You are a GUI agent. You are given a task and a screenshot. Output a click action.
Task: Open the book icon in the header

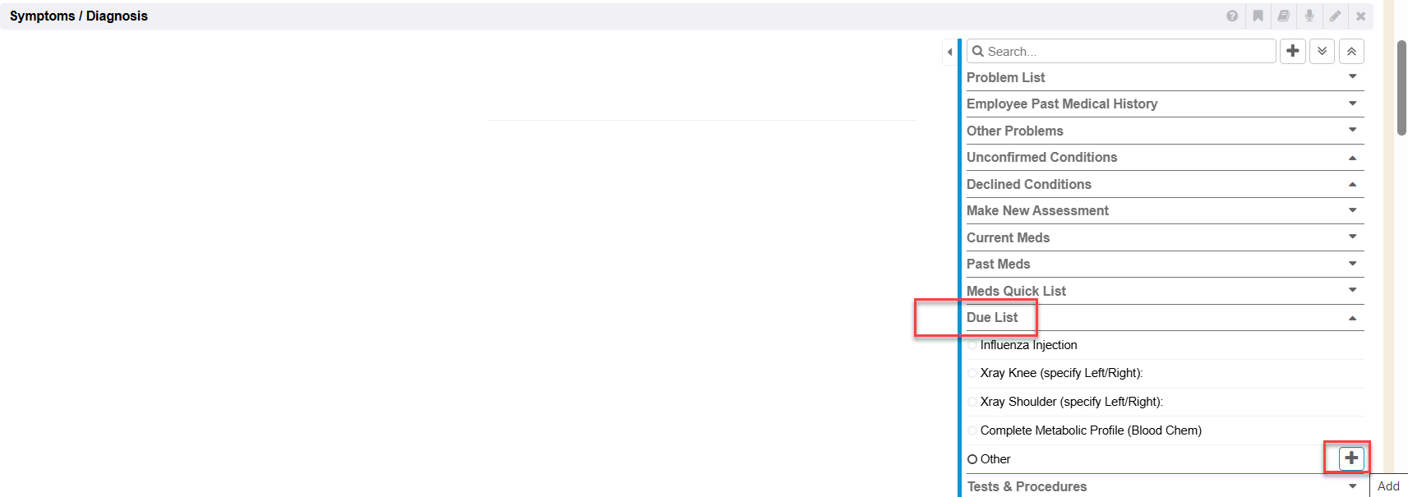coord(1283,16)
